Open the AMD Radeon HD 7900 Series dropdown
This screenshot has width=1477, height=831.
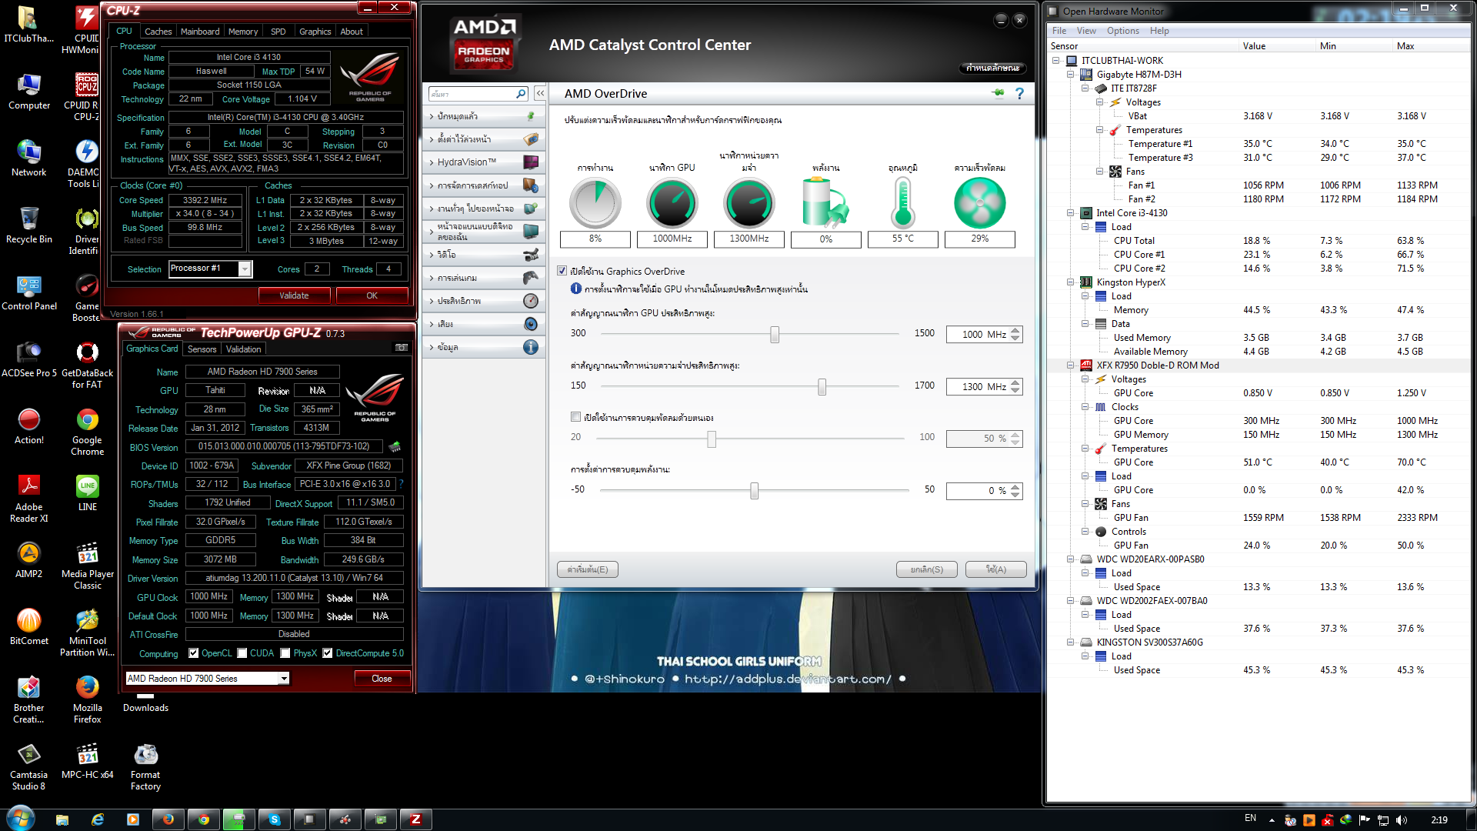[284, 679]
